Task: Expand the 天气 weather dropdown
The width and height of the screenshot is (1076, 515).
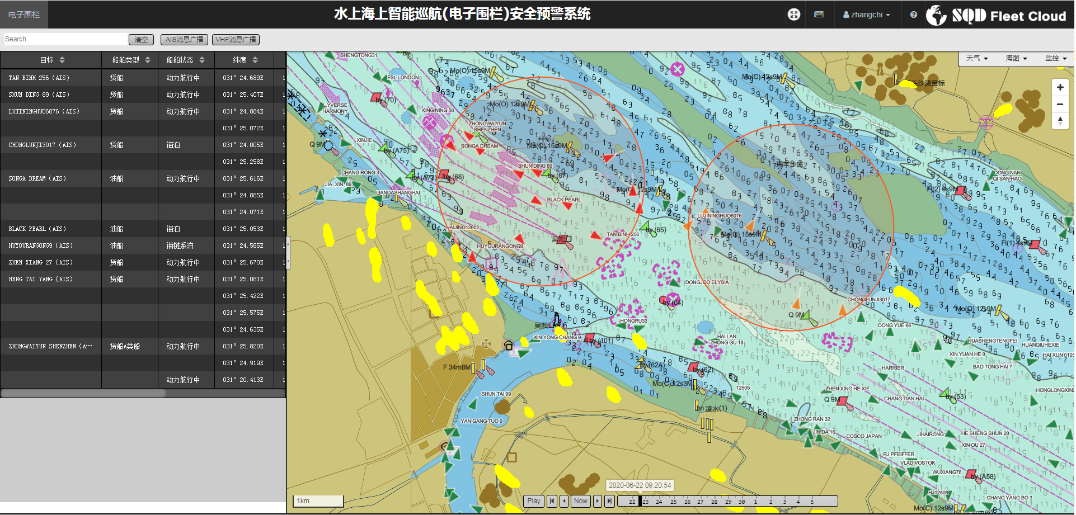Action: [977, 58]
